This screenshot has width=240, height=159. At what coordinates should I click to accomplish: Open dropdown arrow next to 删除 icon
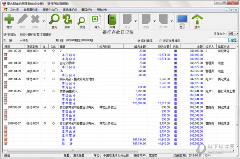(44, 21)
